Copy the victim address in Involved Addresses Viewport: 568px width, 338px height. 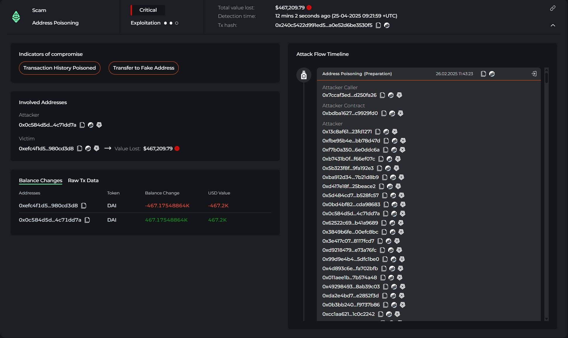coord(79,149)
